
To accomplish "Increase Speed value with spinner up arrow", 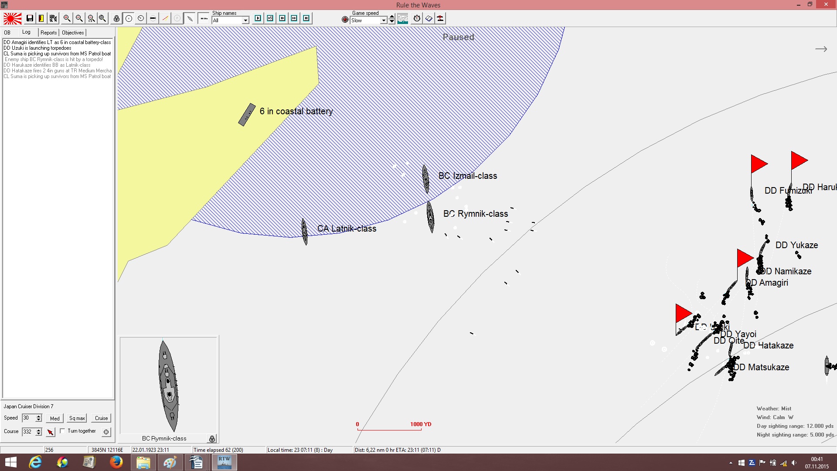I will pos(39,416).
